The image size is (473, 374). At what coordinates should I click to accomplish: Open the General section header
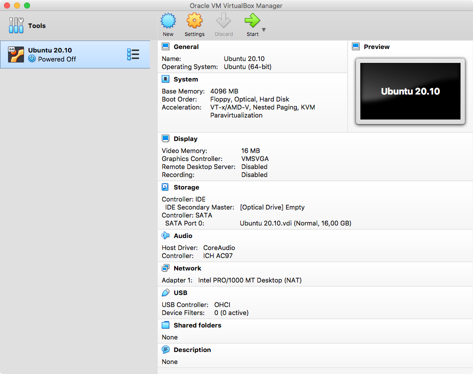point(186,46)
